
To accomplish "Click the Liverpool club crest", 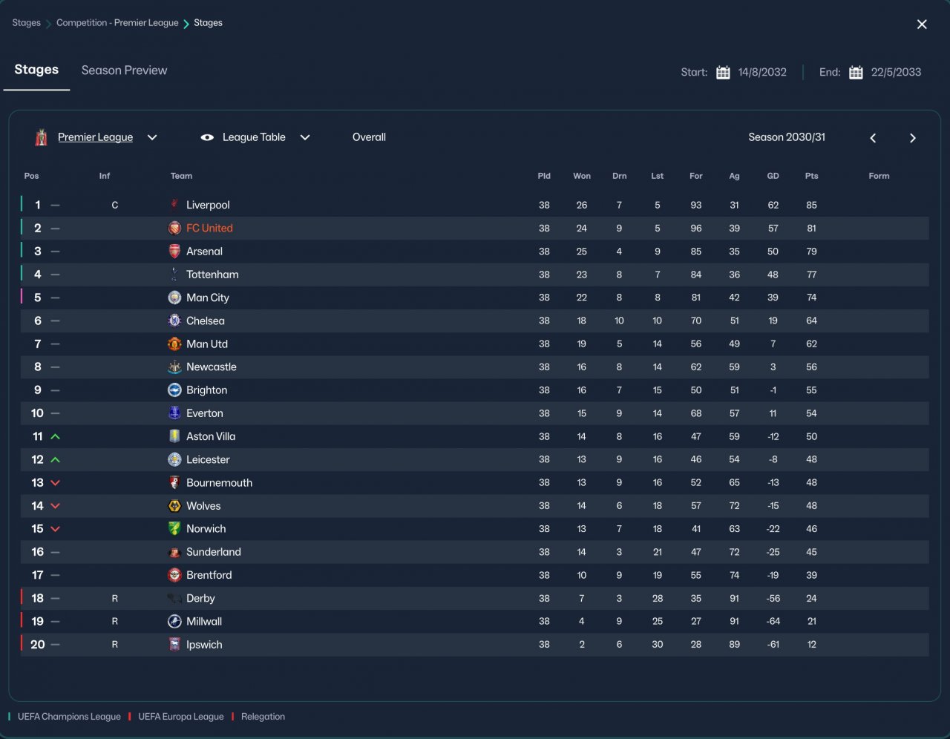I will click(174, 205).
